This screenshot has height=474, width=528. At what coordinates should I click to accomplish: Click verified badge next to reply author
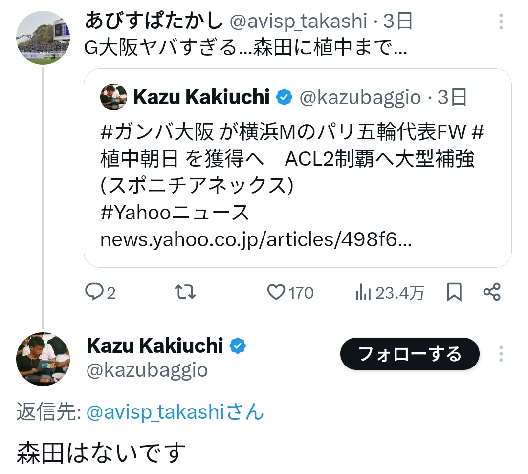click(x=238, y=346)
